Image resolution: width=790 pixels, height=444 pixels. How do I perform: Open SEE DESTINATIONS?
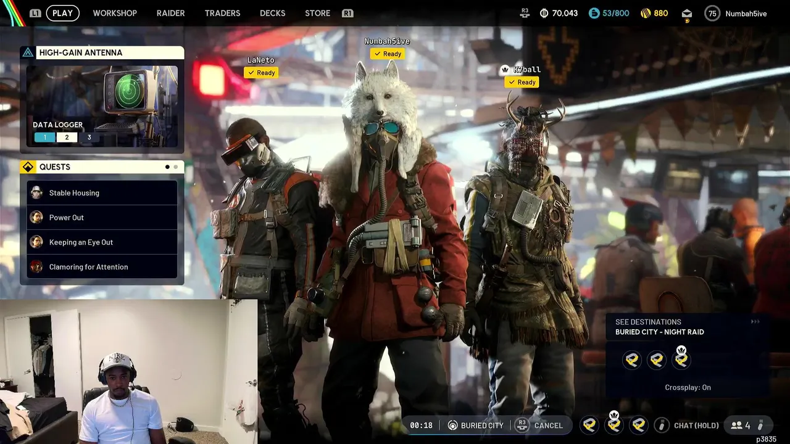648,322
